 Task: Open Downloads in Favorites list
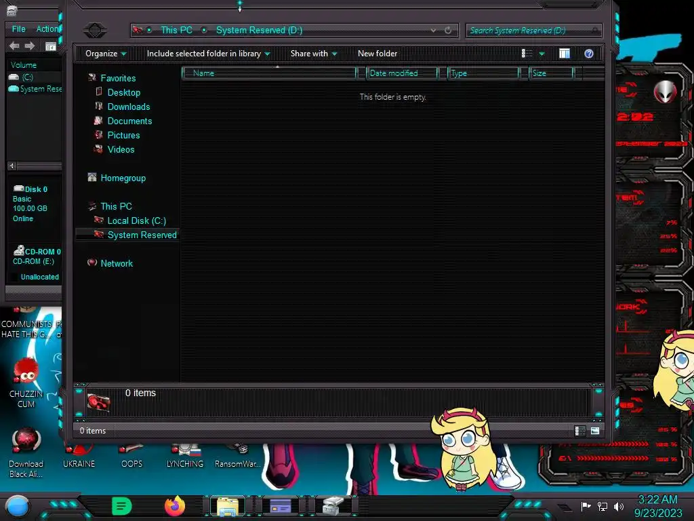[129, 107]
